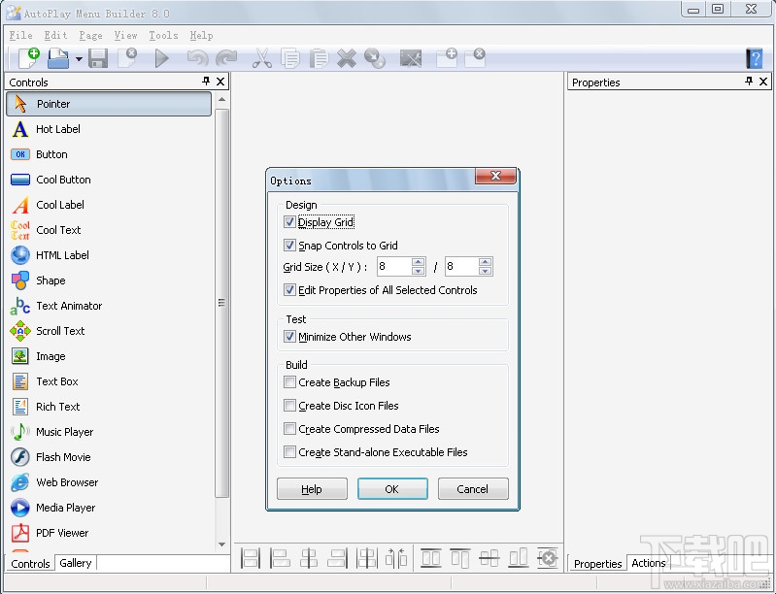The width and height of the screenshot is (776, 594).
Task: Click the Grid Size Y input field
Action: (x=461, y=266)
